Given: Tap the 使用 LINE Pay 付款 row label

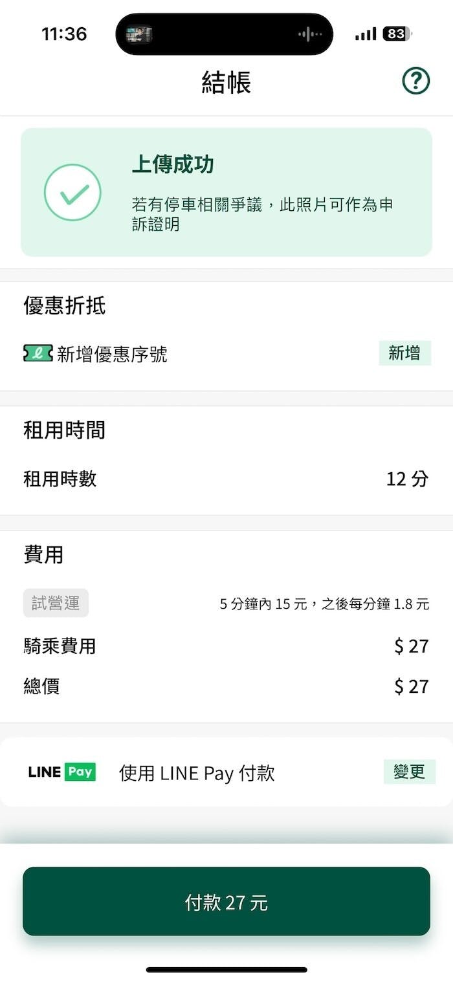Looking at the screenshot, I should click(x=197, y=772).
